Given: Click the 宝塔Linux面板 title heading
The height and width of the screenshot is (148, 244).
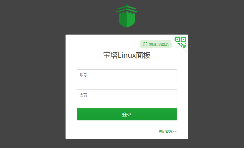Looking at the screenshot, I should (127, 55).
